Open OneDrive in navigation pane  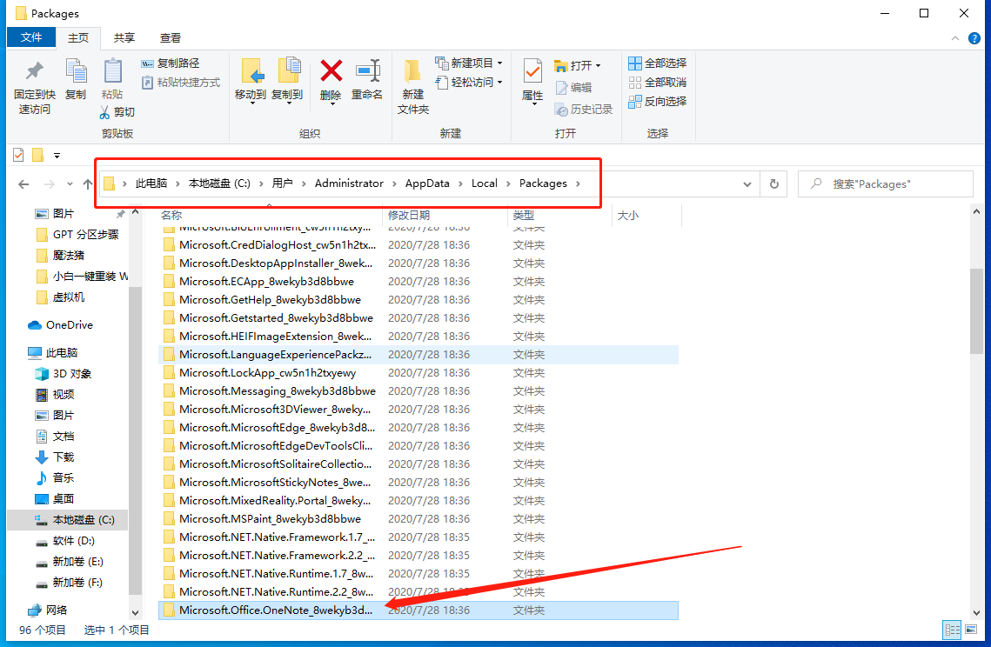(x=60, y=324)
